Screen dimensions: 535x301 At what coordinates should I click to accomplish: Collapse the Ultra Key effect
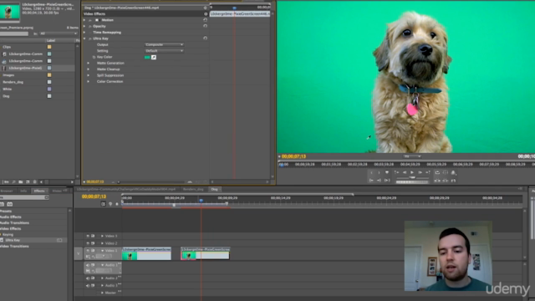(84, 38)
